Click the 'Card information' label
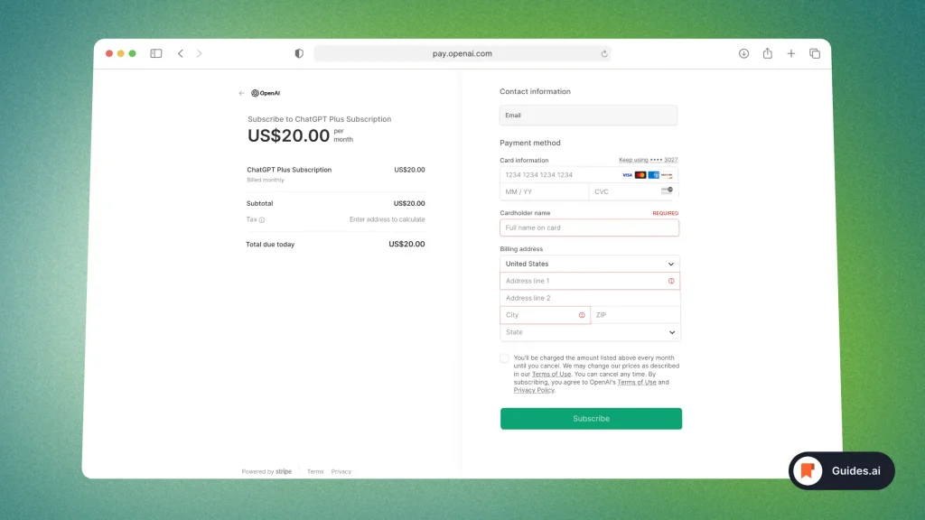925x520 pixels. 524,161
